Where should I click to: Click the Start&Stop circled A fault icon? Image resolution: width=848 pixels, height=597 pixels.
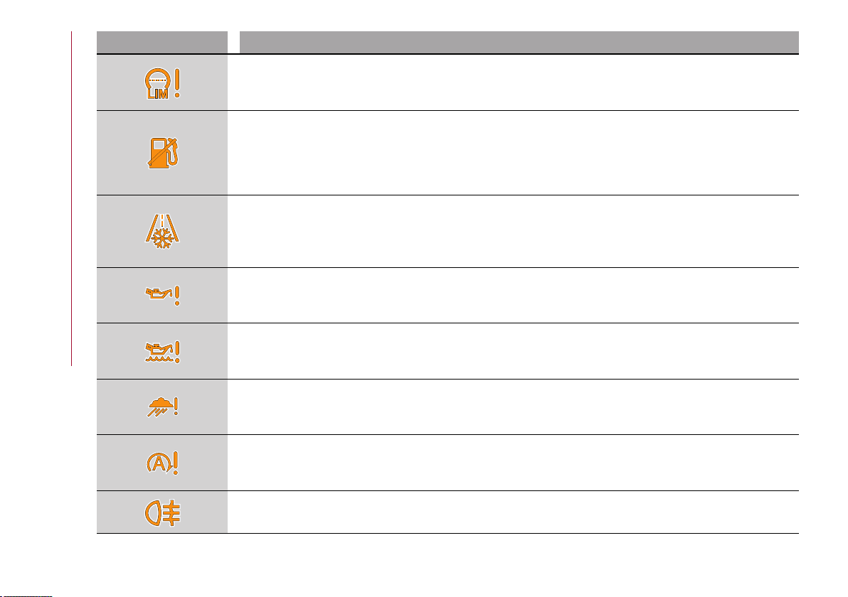(162, 463)
